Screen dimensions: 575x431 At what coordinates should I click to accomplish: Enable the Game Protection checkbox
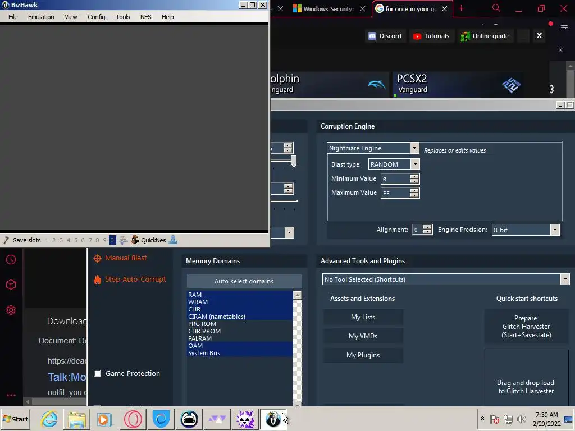pyautogui.click(x=98, y=373)
